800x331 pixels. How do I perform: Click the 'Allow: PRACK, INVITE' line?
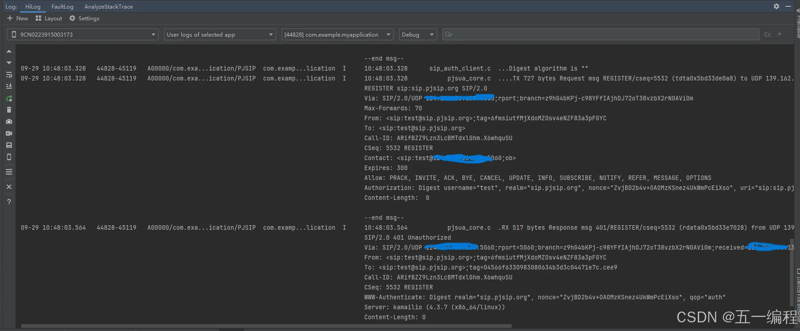point(537,178)
